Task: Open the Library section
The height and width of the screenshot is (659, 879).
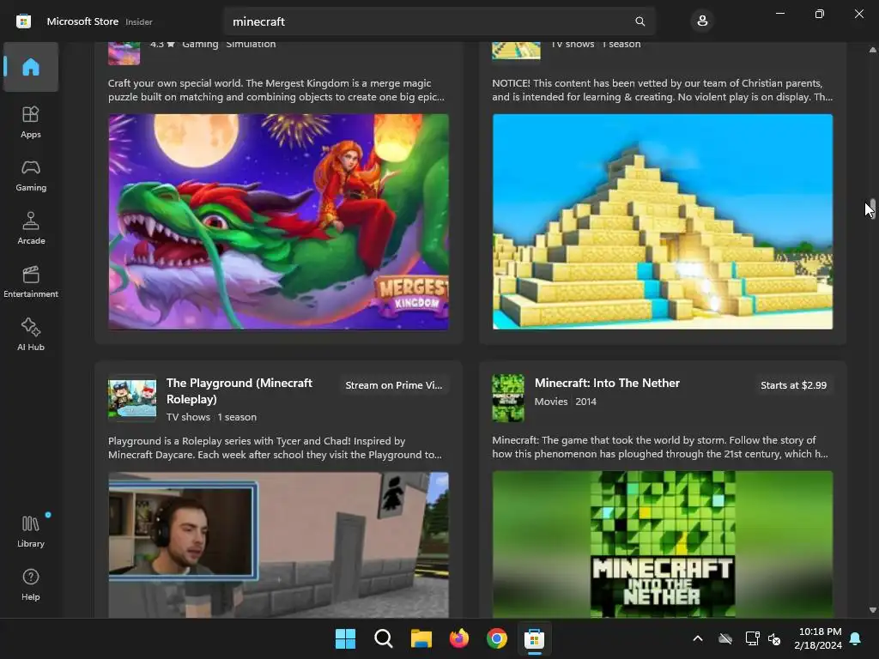Action: (x=31, y=531)
